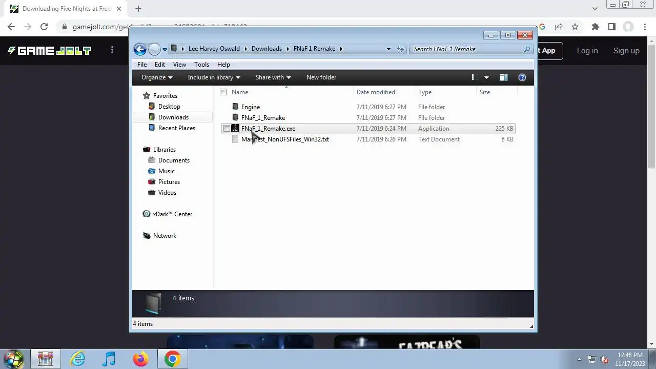Open Chrome extensions puzzle icon
656x369 pixels.
(595, 27)
